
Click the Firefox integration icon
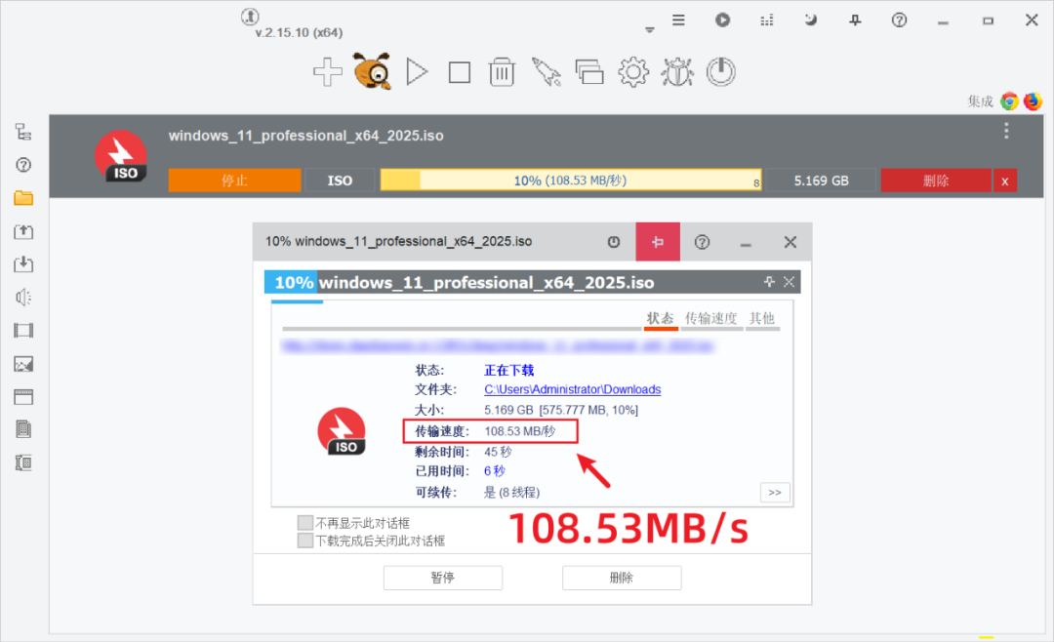click(1033, 100)
